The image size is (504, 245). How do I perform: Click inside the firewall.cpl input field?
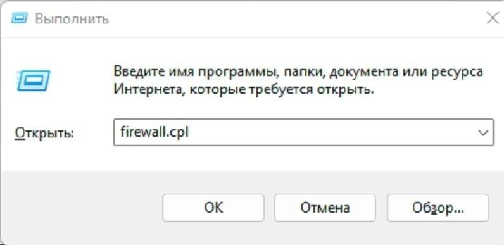tap(303, 132)
